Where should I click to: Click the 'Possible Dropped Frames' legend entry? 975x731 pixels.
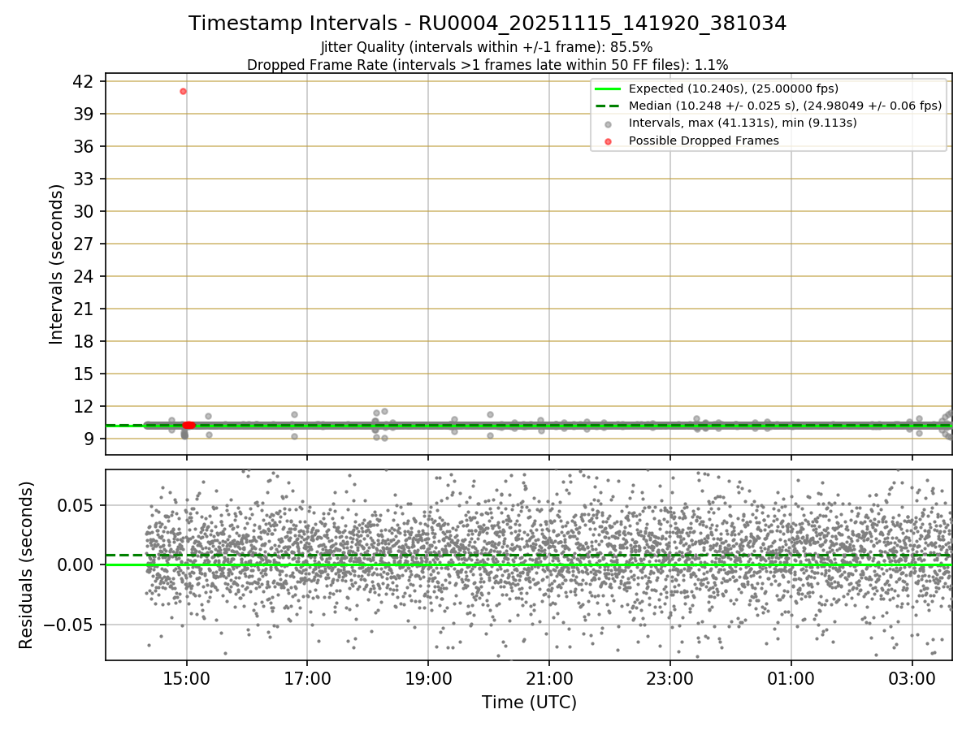coord(704,141)
